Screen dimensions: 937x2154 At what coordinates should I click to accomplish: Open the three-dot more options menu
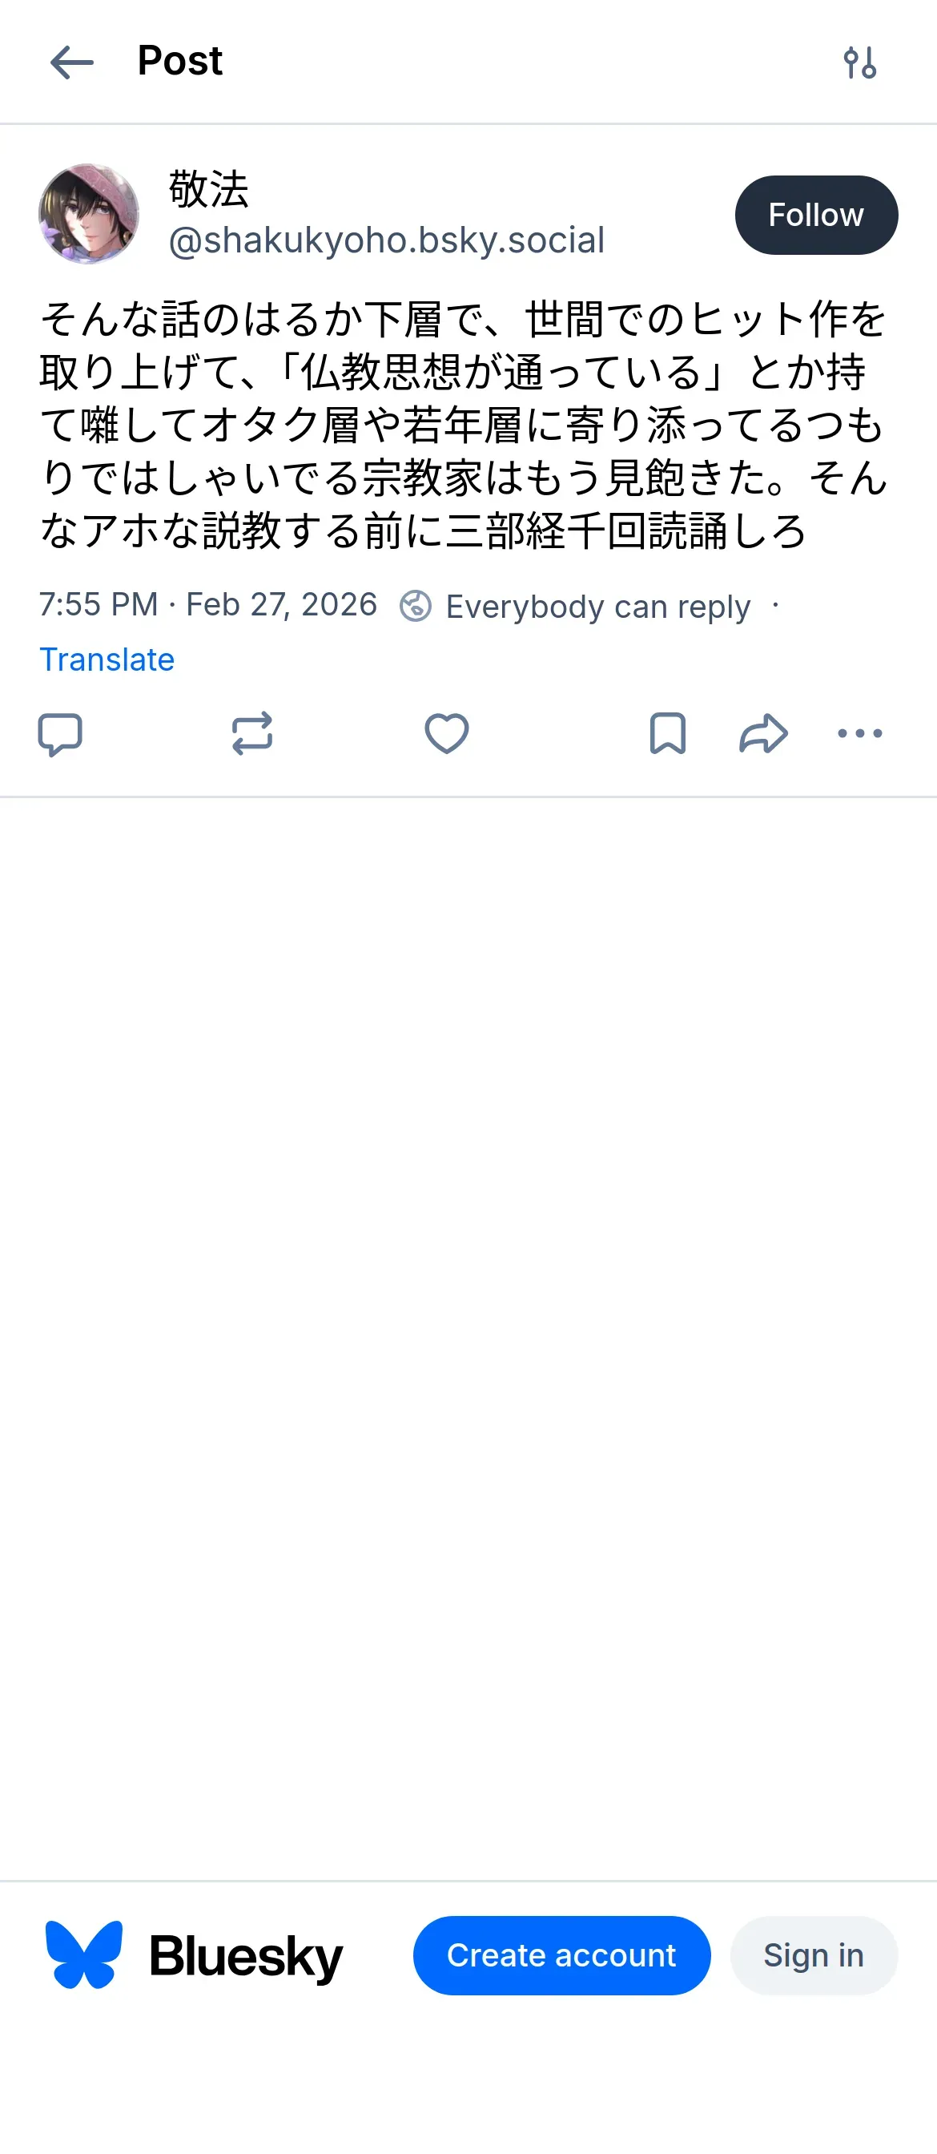(x=859, y=734)
